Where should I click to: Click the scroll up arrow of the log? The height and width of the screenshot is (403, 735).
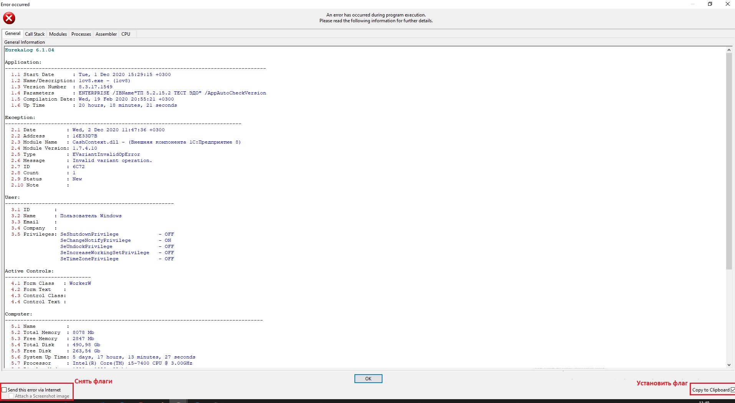[x=728, y=50]
